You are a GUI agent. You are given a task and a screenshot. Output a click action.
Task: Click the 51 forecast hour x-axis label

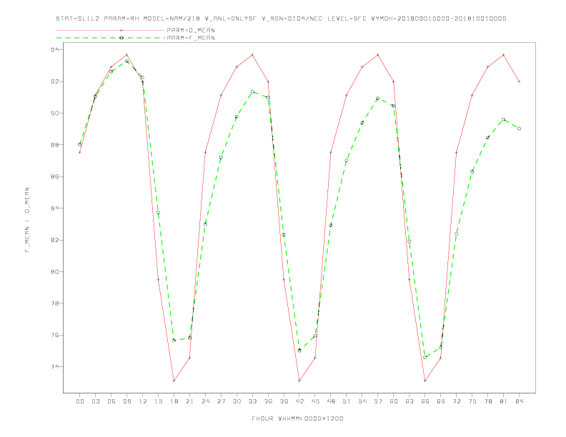tap(347, 401)
